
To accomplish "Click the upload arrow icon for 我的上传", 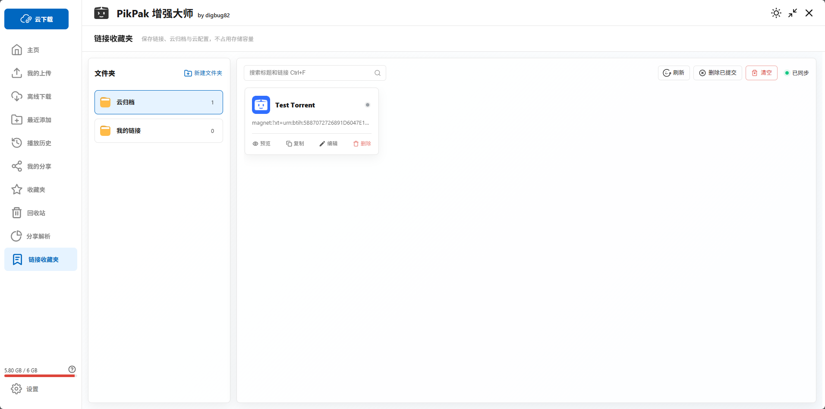I will tap(17, 73).
